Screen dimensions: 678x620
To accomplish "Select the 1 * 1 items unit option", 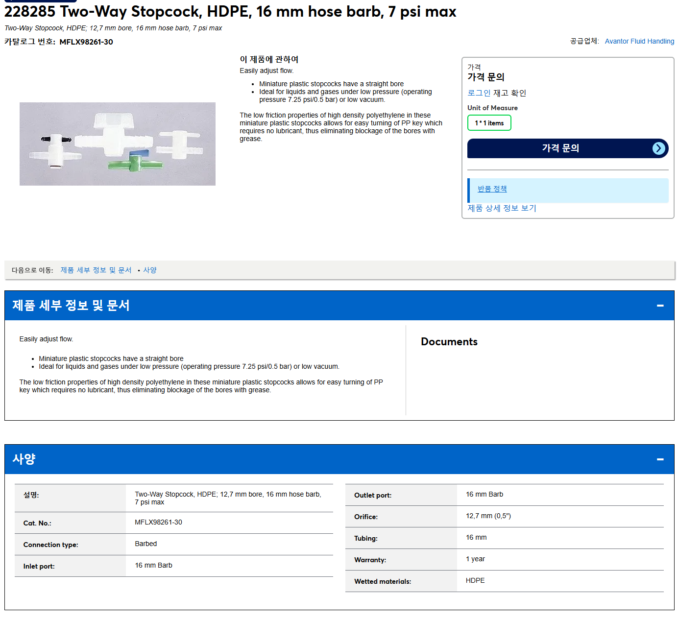I will tap(489, 123).
